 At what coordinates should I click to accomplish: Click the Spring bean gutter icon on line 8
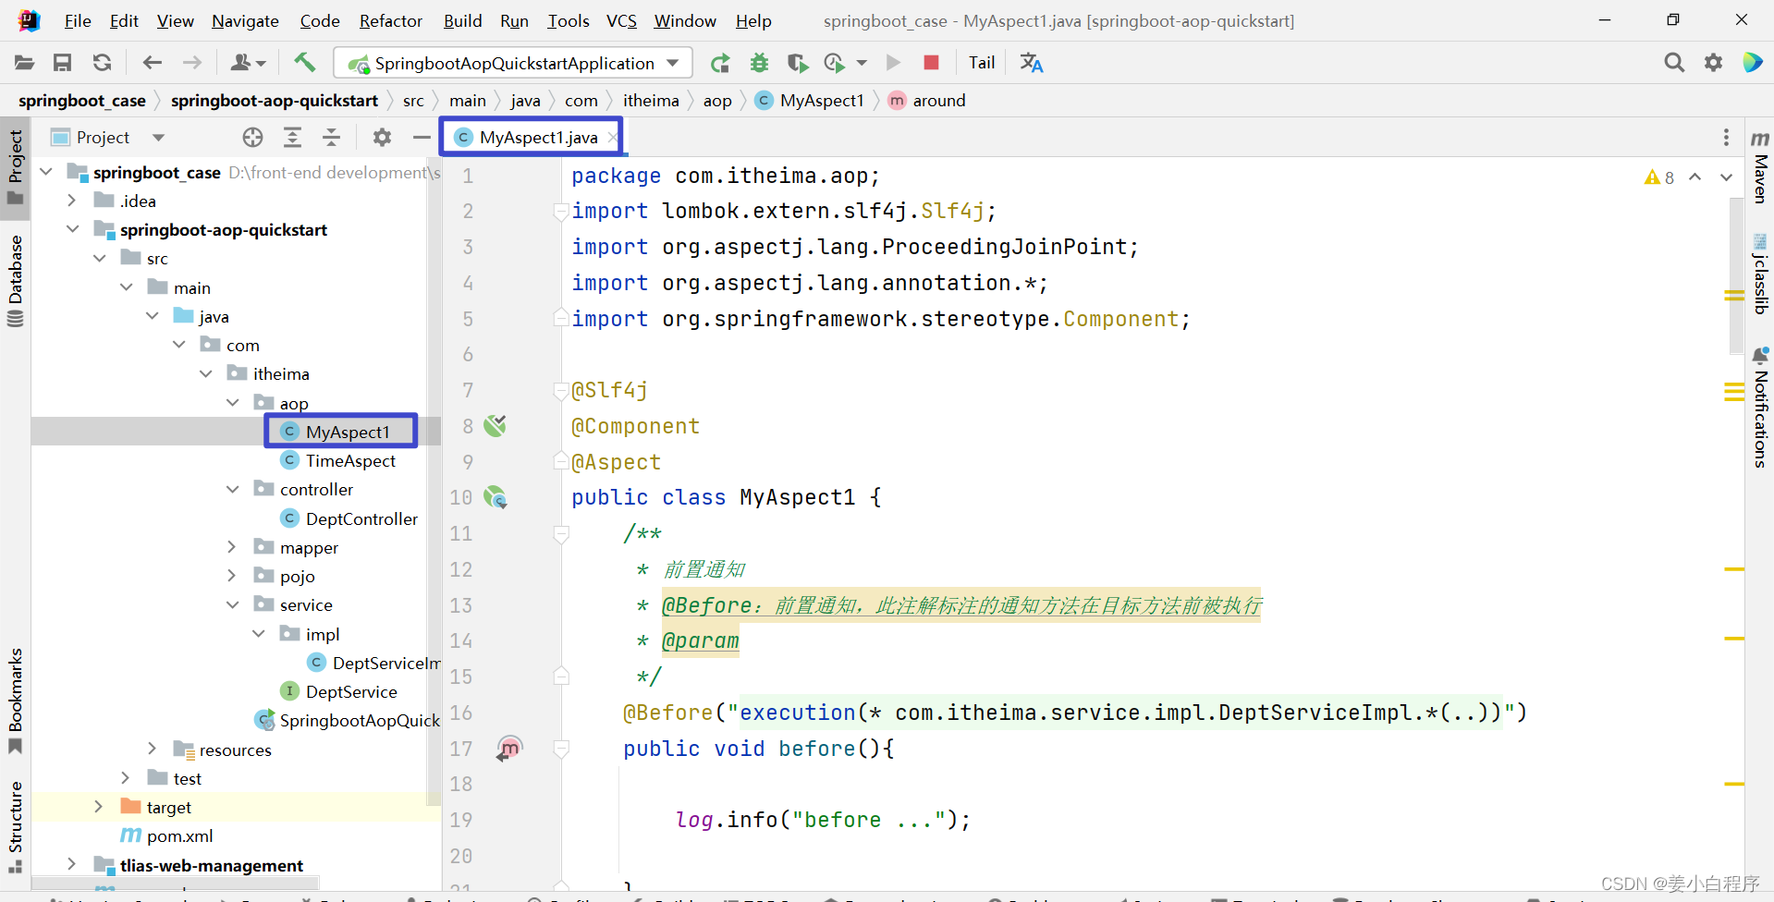[x=495, y=426]
